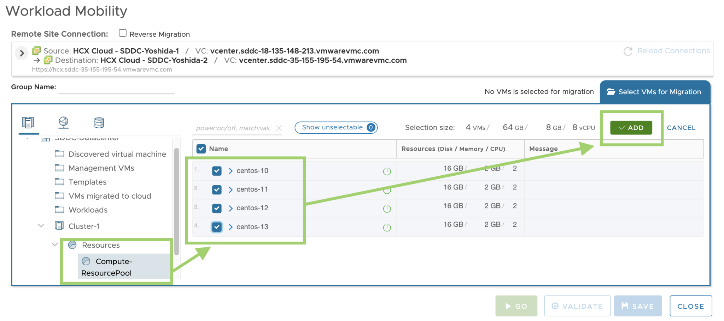
Task: Select the Templates folder in the tree
Action: 88,182
